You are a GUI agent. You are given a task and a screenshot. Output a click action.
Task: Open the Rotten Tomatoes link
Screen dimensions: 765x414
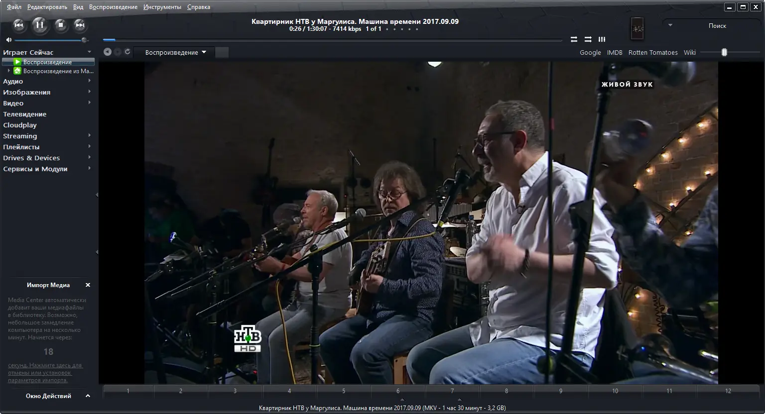click(x=653, y=52)
